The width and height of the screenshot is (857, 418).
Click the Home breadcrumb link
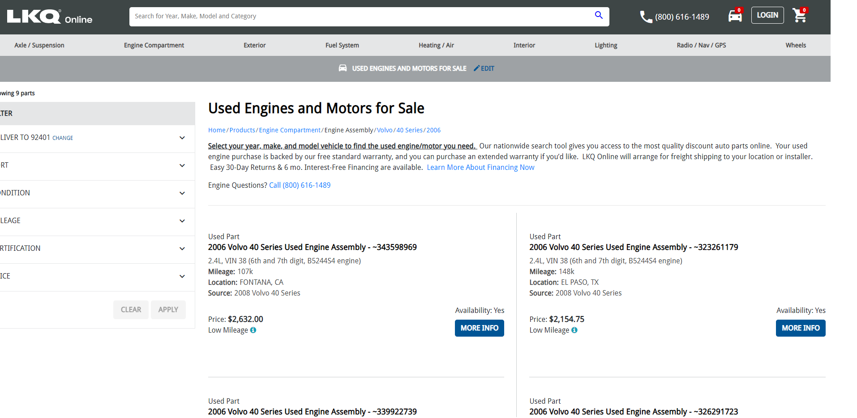pos(217,130)
